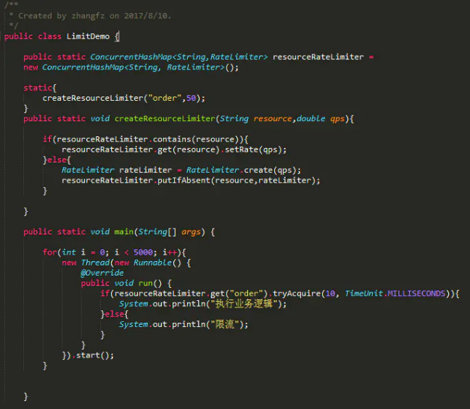Viewport: 470px width, 409px height.
Task: Click the orange 'qps' parameter in signature
Action: point(337,119)
